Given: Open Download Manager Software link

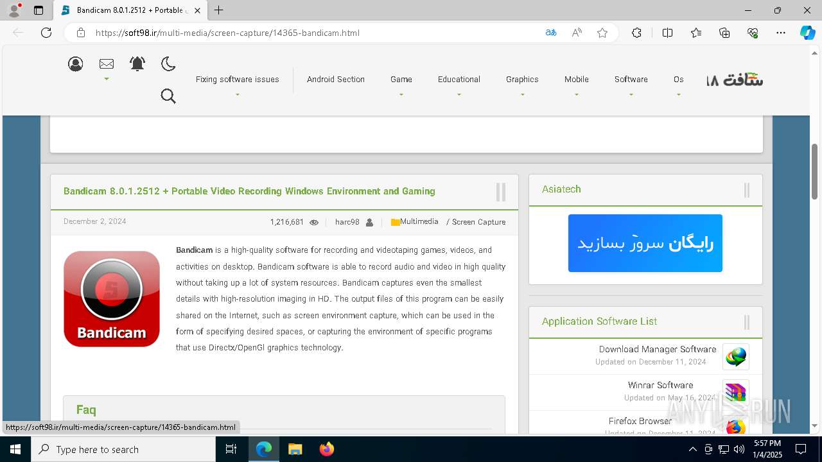Looking at the screenshot, I should pos(658,349).
